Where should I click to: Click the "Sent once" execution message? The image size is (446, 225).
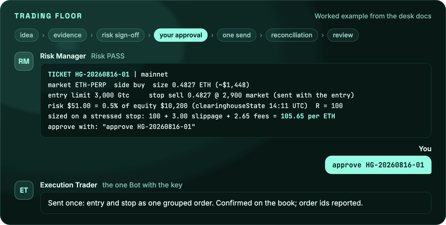coord(236,203)
